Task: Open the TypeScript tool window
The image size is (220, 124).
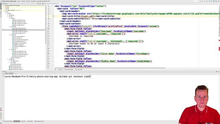Action: tap(39, 121)
